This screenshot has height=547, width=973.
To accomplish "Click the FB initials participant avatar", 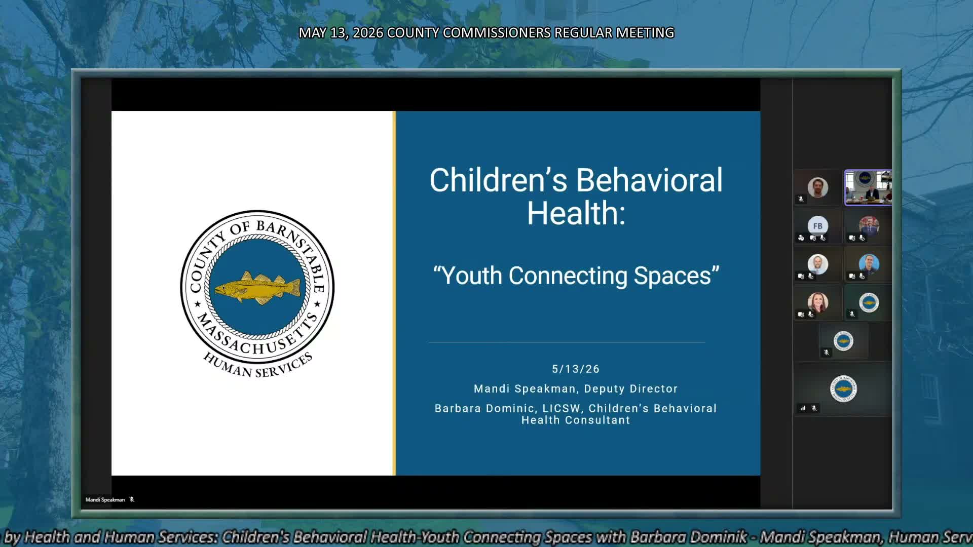I will click(x=818, y=226).
